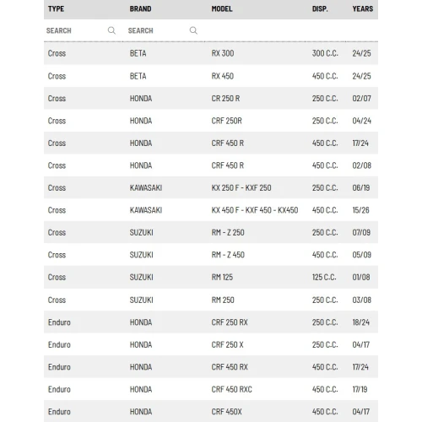Select the Enduro CRF 450 RXC row
The image size is (422, 422).
(211, 389)
